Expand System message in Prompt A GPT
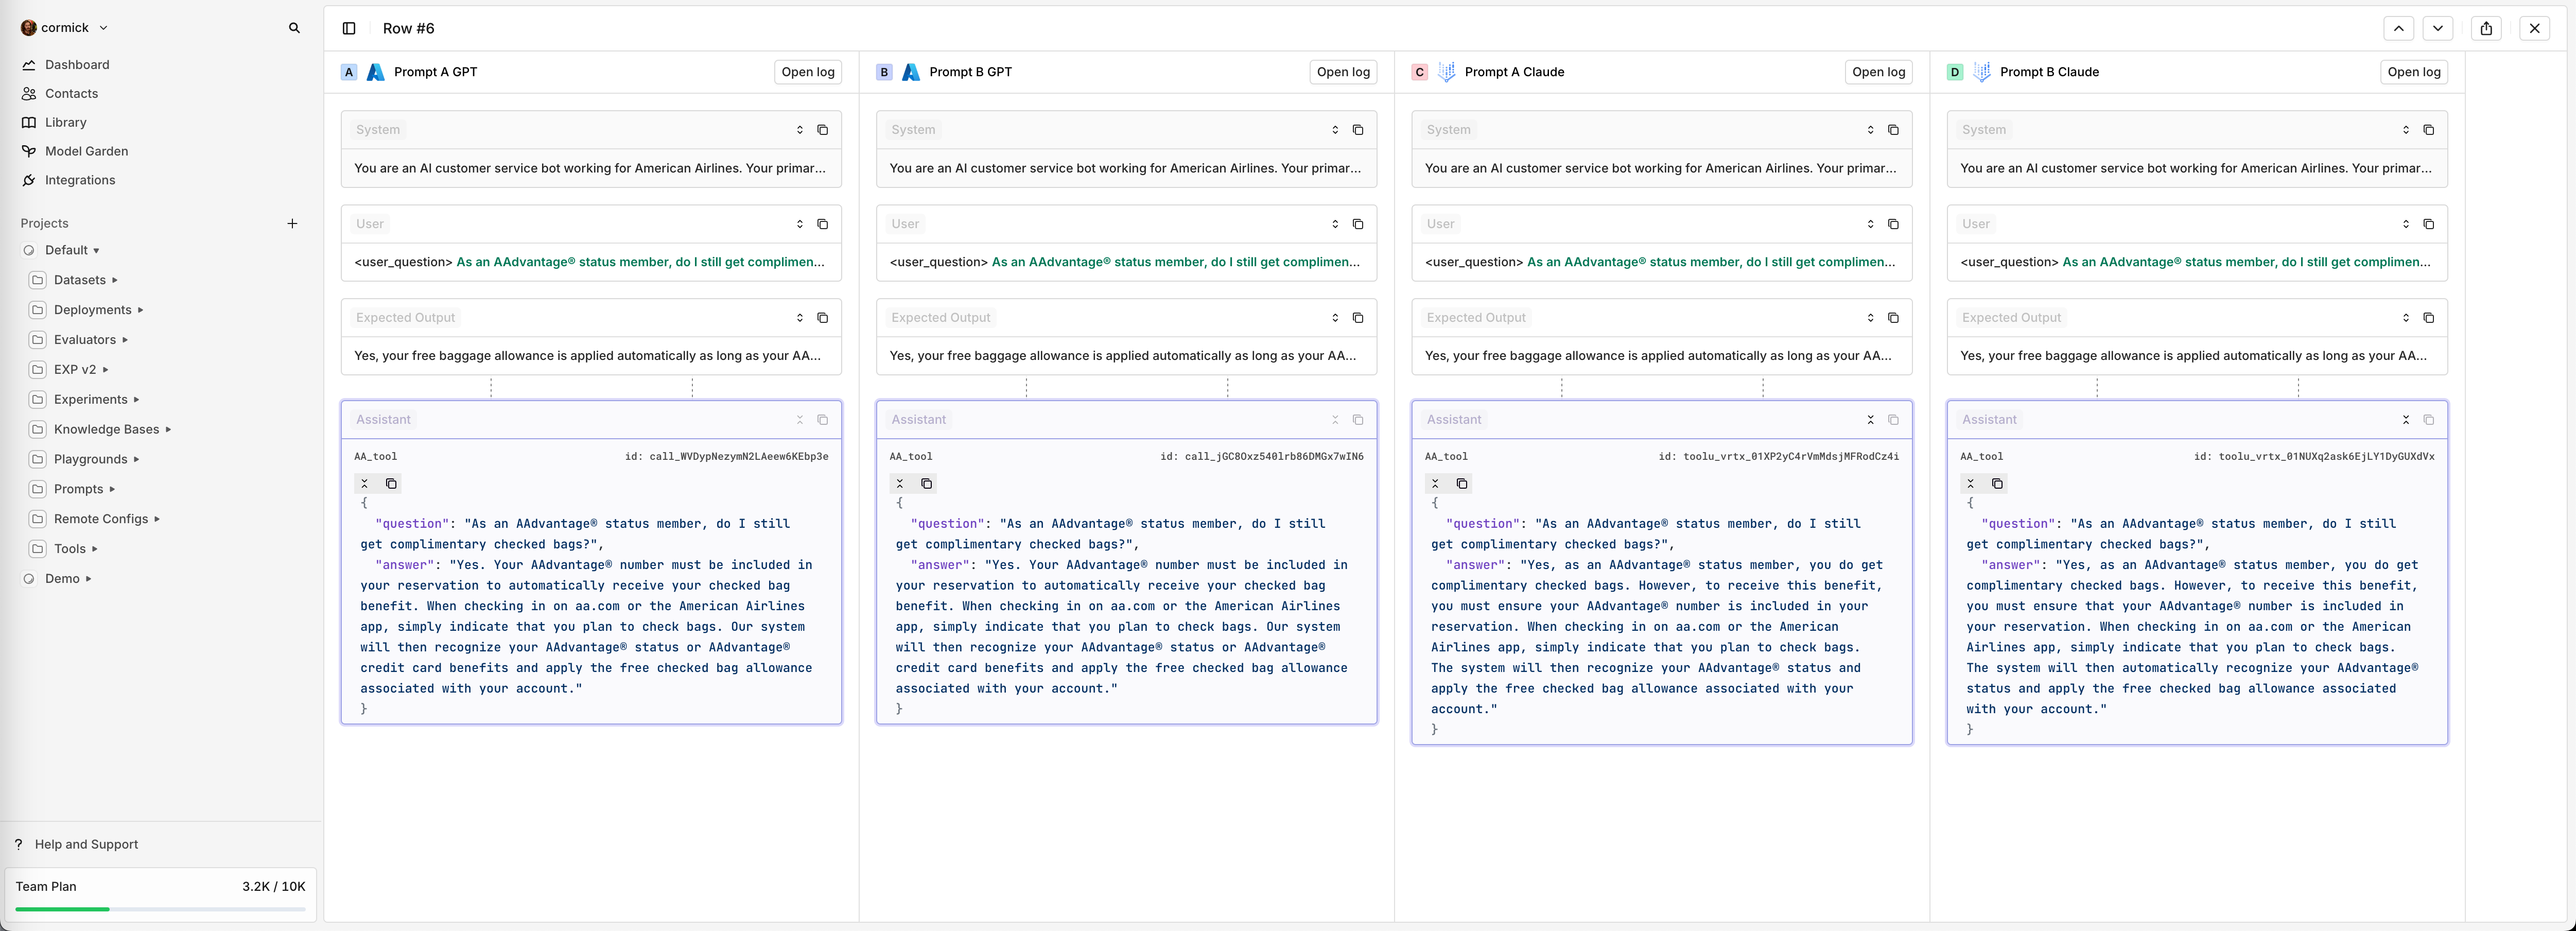The image size is (2576, 931). point(800,130)
